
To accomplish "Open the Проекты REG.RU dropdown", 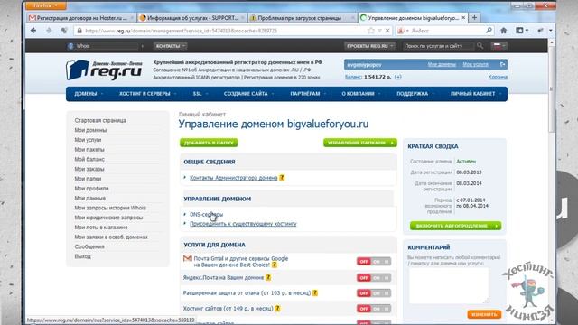I will point(369,46).
